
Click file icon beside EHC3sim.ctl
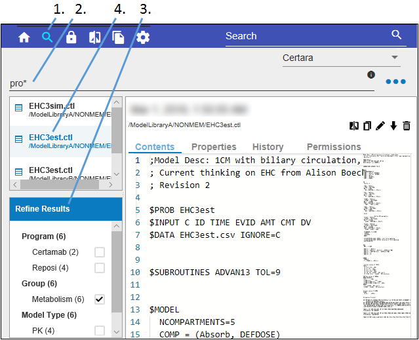[18, 108]
